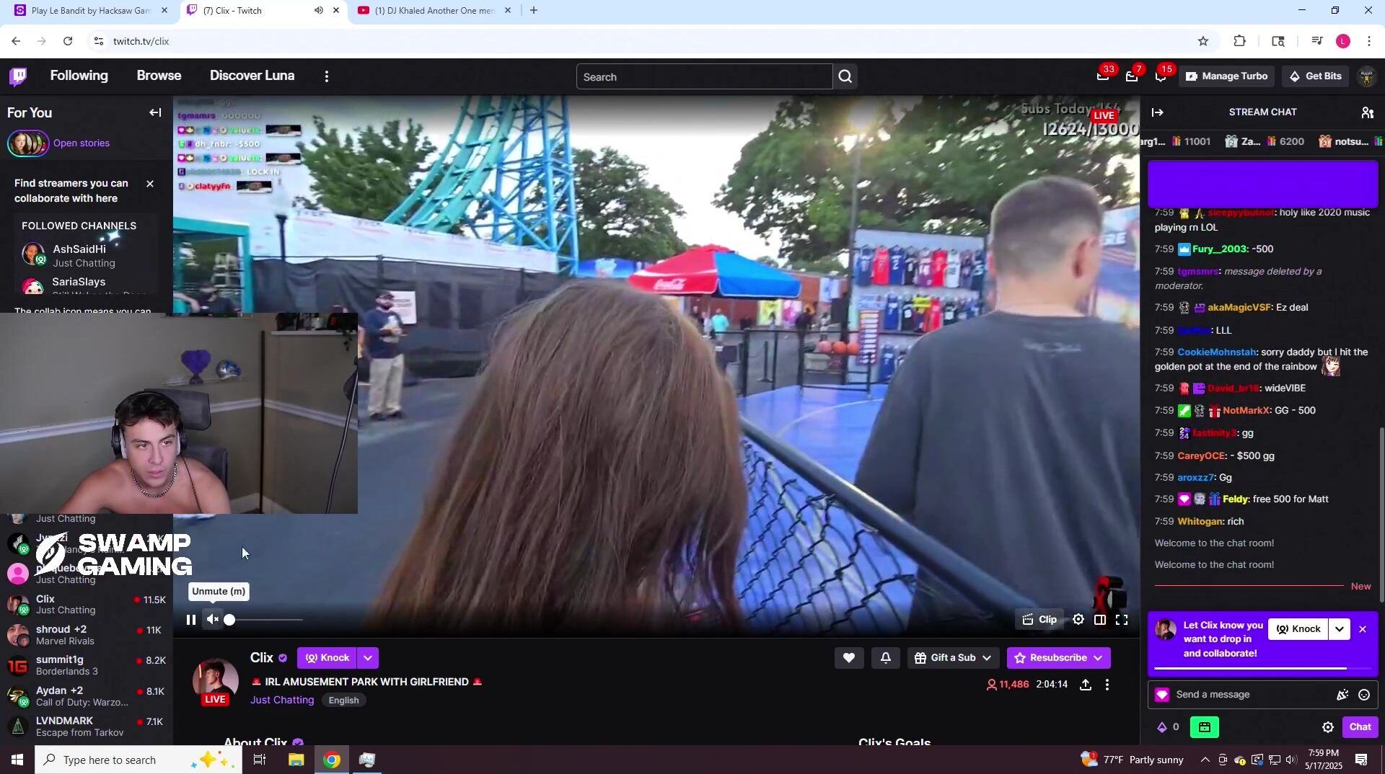Share the stream via share icon
Viewport: 1385px width, 774px height.
(1086, 685)
